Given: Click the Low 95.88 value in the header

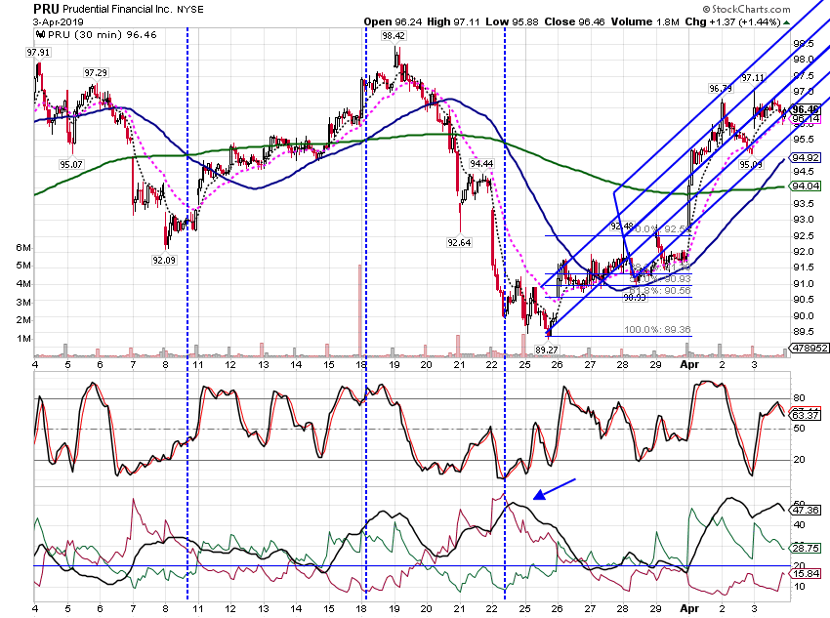Looking at the screenshot, I should [x=512, y=21].
